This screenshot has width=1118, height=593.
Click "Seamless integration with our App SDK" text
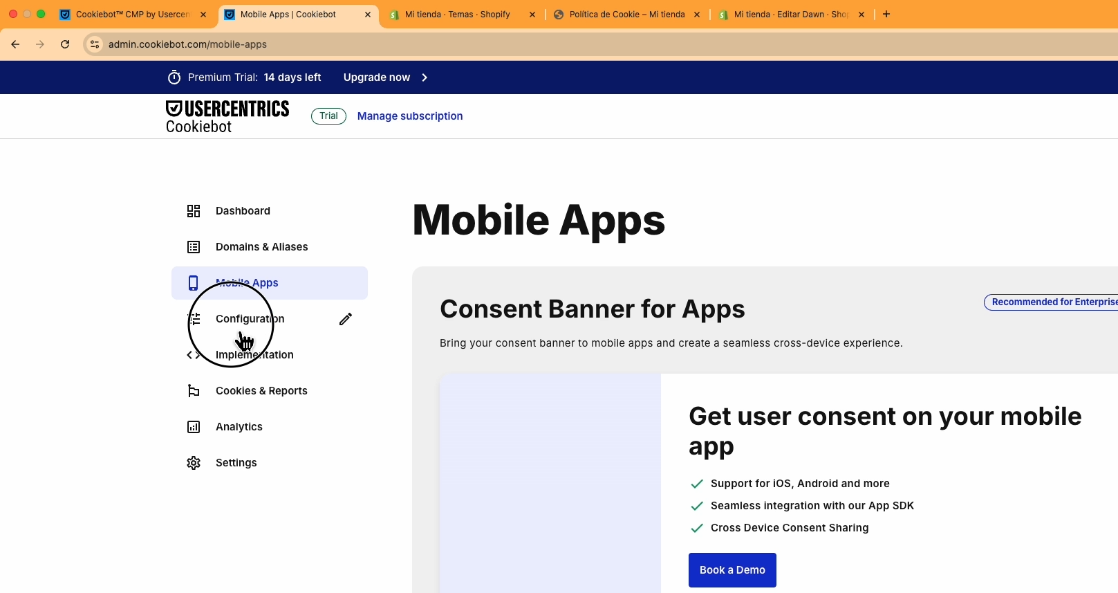coord(812,506)
